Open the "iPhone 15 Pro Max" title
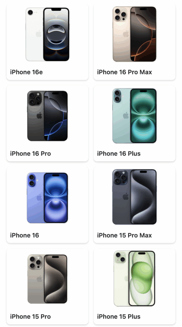Screen dimensions: 182x327 124,235
